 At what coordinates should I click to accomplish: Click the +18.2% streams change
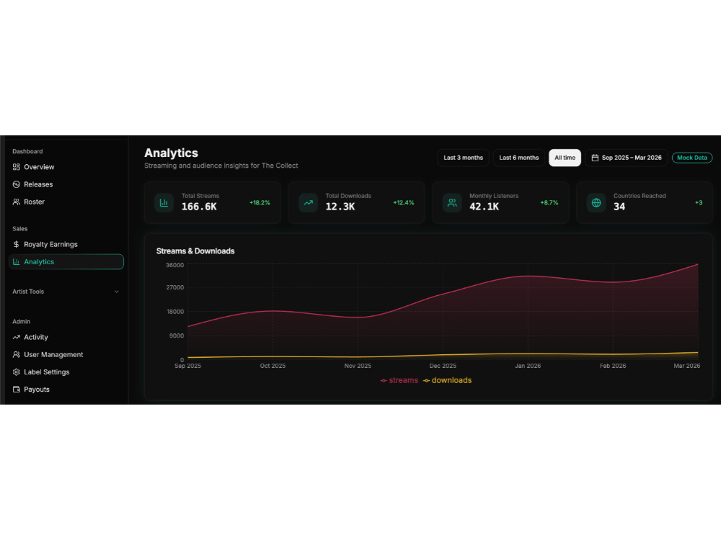click(260, 203)
